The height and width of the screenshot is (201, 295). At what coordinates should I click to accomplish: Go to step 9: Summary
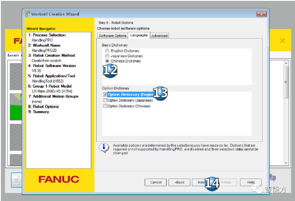(x=38, y=112)
